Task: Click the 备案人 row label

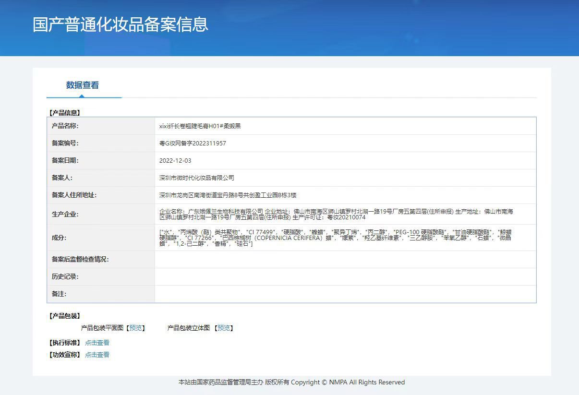Action: coord(62,178)
